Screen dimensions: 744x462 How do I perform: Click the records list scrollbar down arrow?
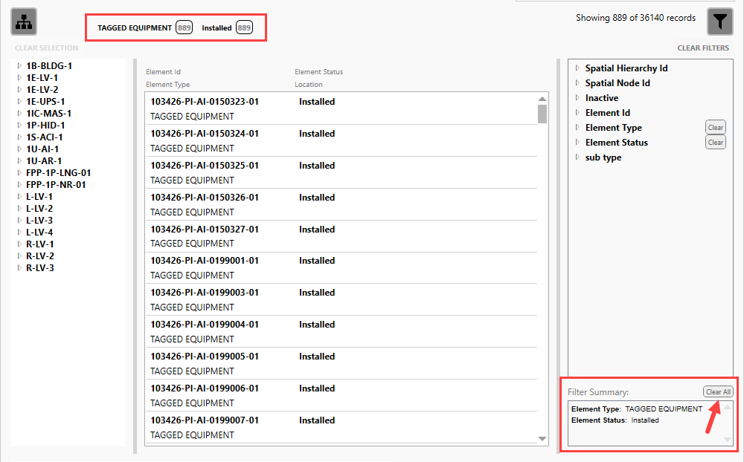[x=542, y=439]
